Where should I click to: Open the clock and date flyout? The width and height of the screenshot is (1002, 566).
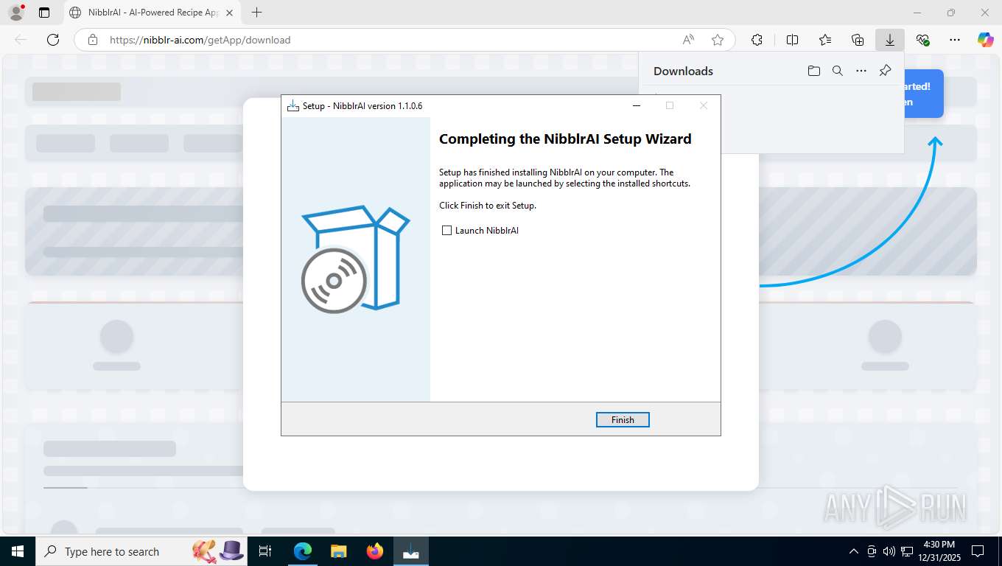(939, 551)
